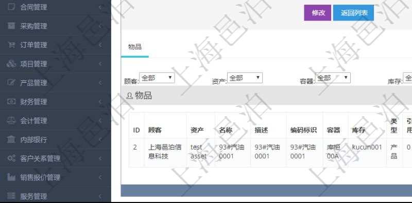Expand the 销售报价管理 chevron arrow
Viewport: 412px width, 203px height.
tap(100, 177)
